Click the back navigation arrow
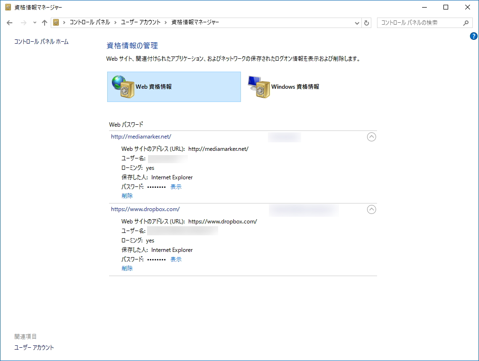Screen dimensions: 479x361 click(x=9, y=22)
